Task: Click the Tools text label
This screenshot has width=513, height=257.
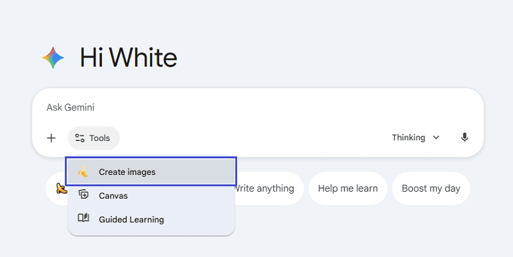Action: (x=99, y=138)
